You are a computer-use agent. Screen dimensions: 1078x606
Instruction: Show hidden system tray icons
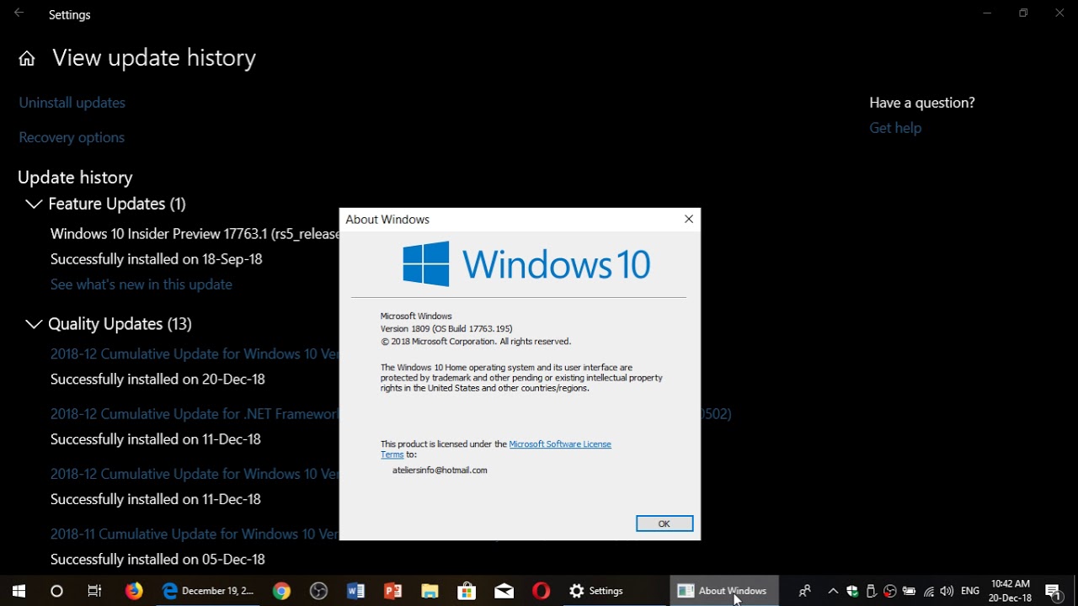(833, 591)
